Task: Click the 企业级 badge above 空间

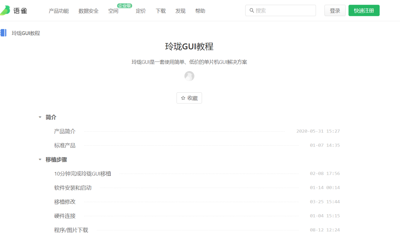Action: (x=124, y=6)
